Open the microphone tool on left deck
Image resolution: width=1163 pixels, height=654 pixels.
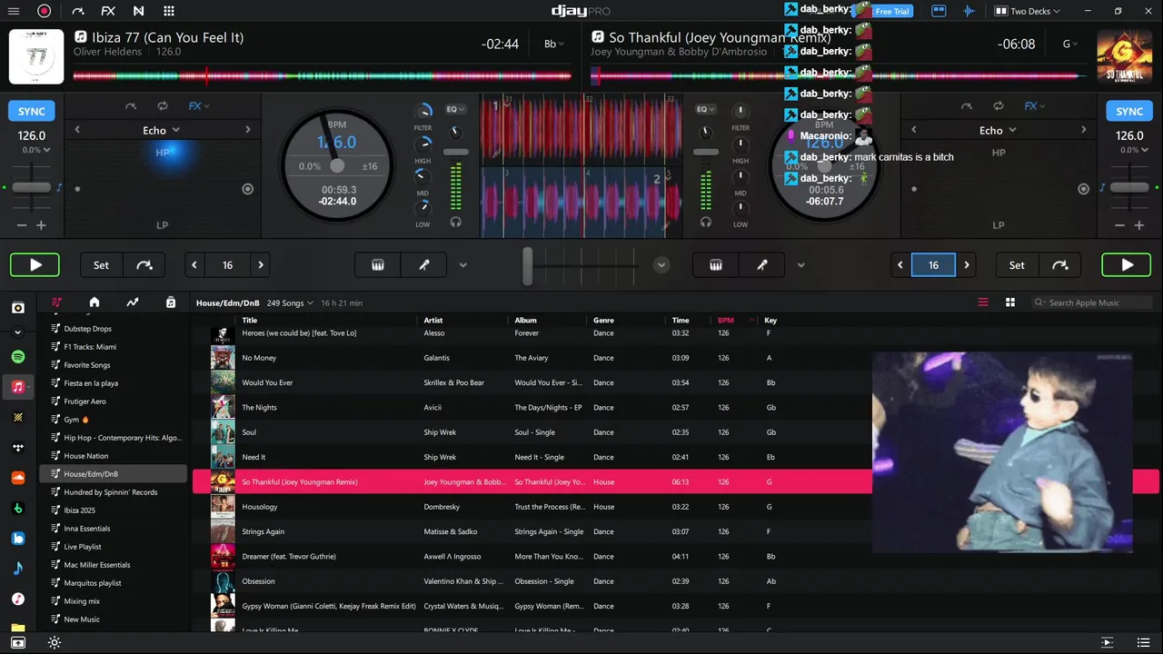[x=424, y=265]
